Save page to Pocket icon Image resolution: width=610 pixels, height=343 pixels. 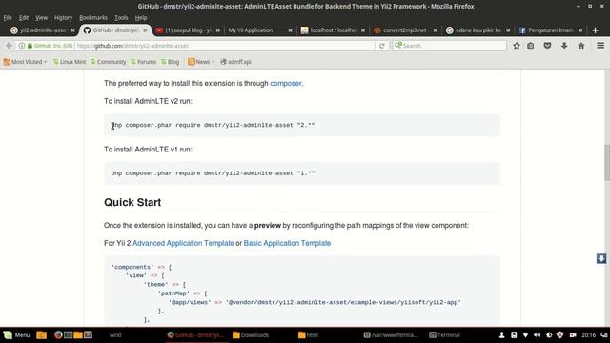pos(547,46)
